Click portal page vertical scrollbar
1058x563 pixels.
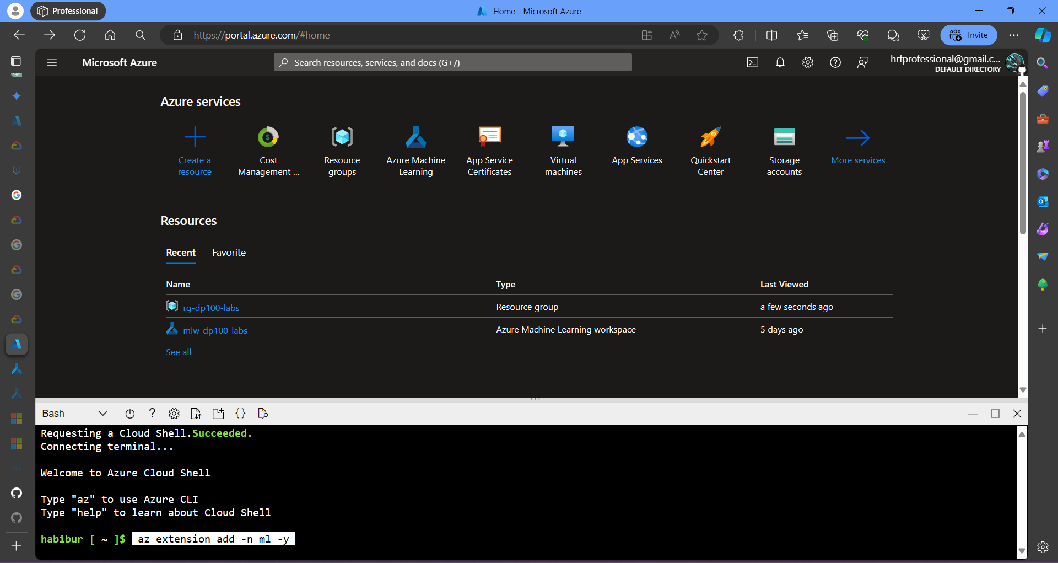tap(1023, 163)
